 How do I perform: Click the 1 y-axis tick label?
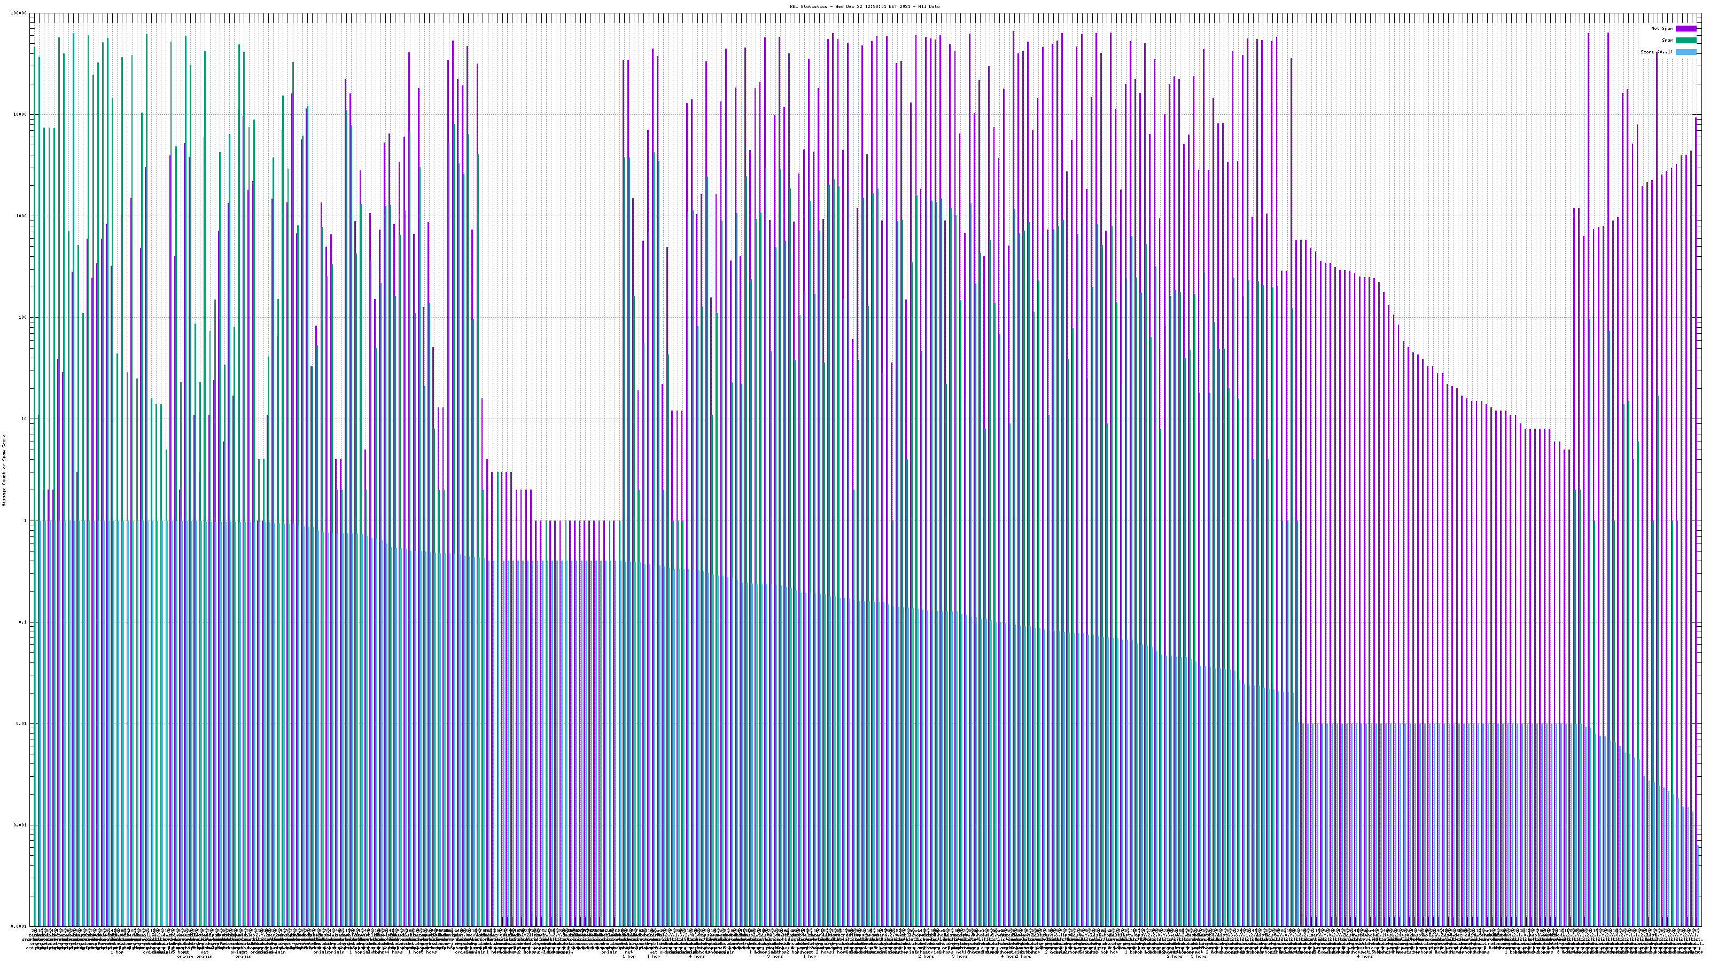[25, 521]
